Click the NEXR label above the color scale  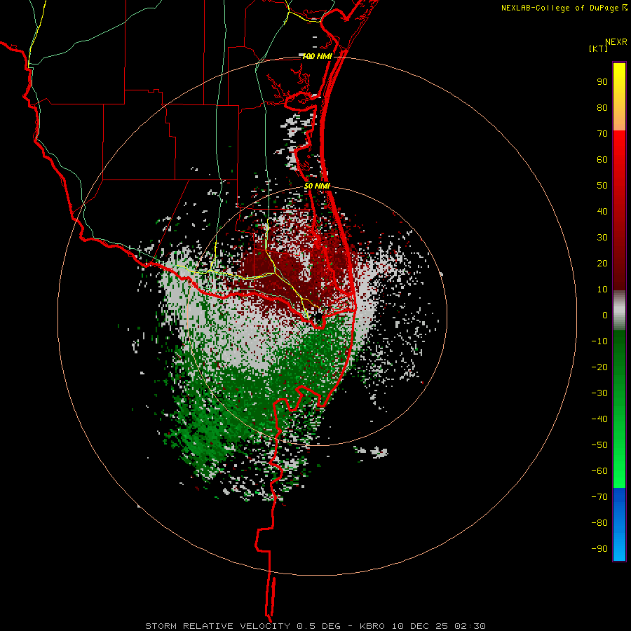616,42
